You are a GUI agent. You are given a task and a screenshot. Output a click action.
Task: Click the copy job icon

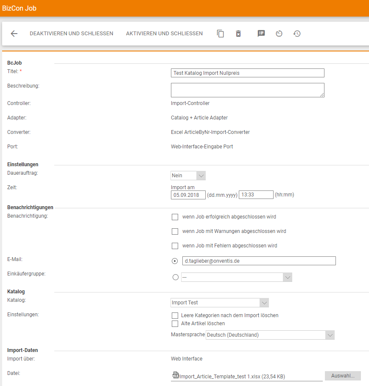[x=221, y=34]
